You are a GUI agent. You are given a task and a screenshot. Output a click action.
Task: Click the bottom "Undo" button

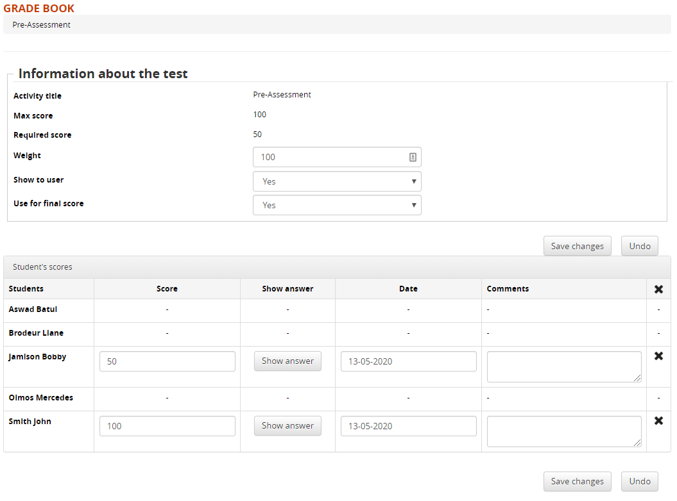639,481
